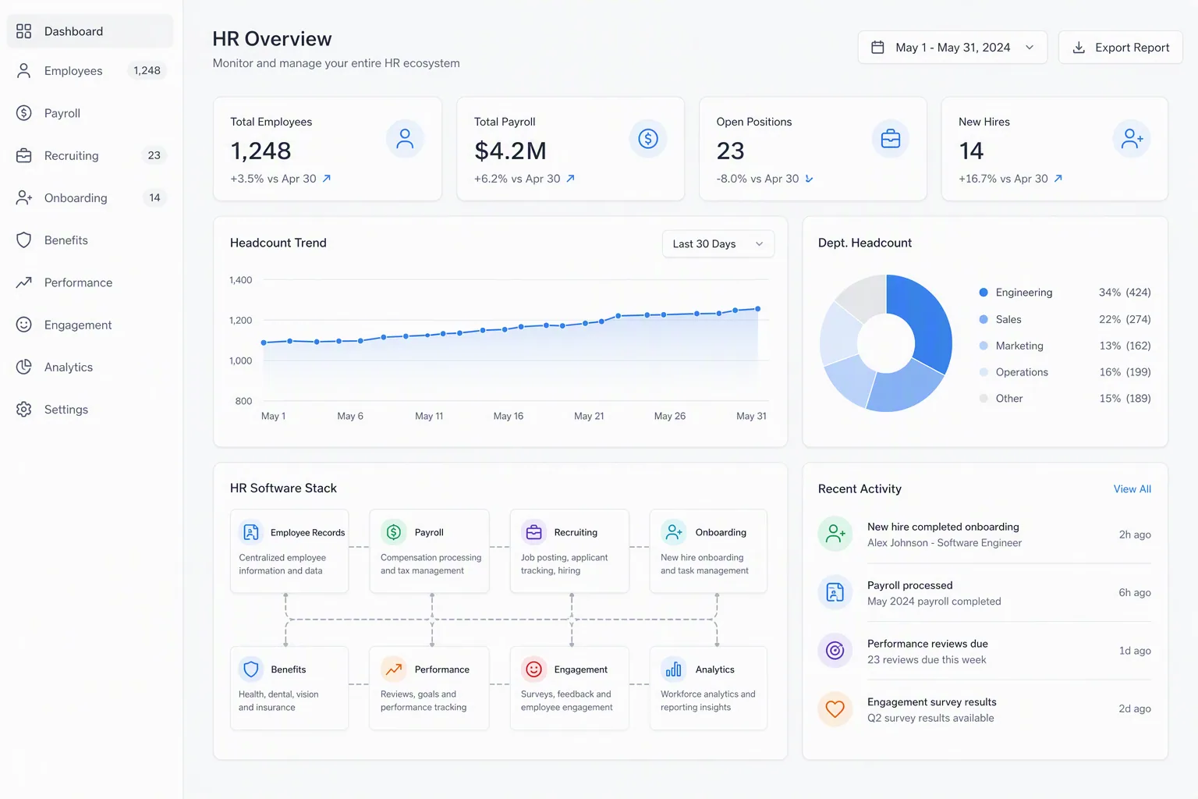This screenshot has height=799, width=1198.
Task: Click the Analytics stack card chart icon
Action: click(x=674, y=669)
